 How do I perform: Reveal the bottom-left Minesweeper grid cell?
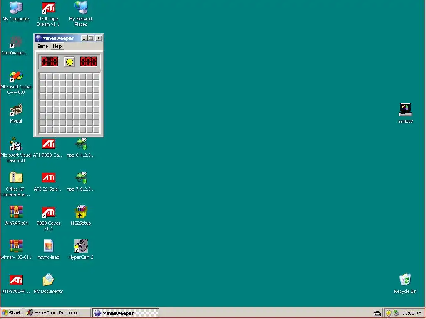[43, 130]
